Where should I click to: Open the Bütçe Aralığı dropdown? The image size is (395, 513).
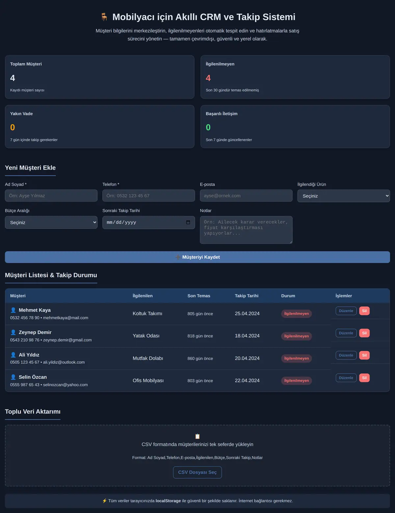[x=51, y=222]
